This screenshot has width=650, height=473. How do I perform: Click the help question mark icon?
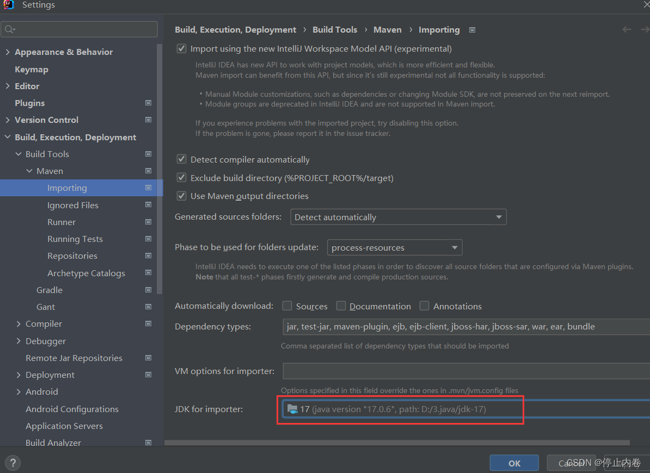point(13,463)
